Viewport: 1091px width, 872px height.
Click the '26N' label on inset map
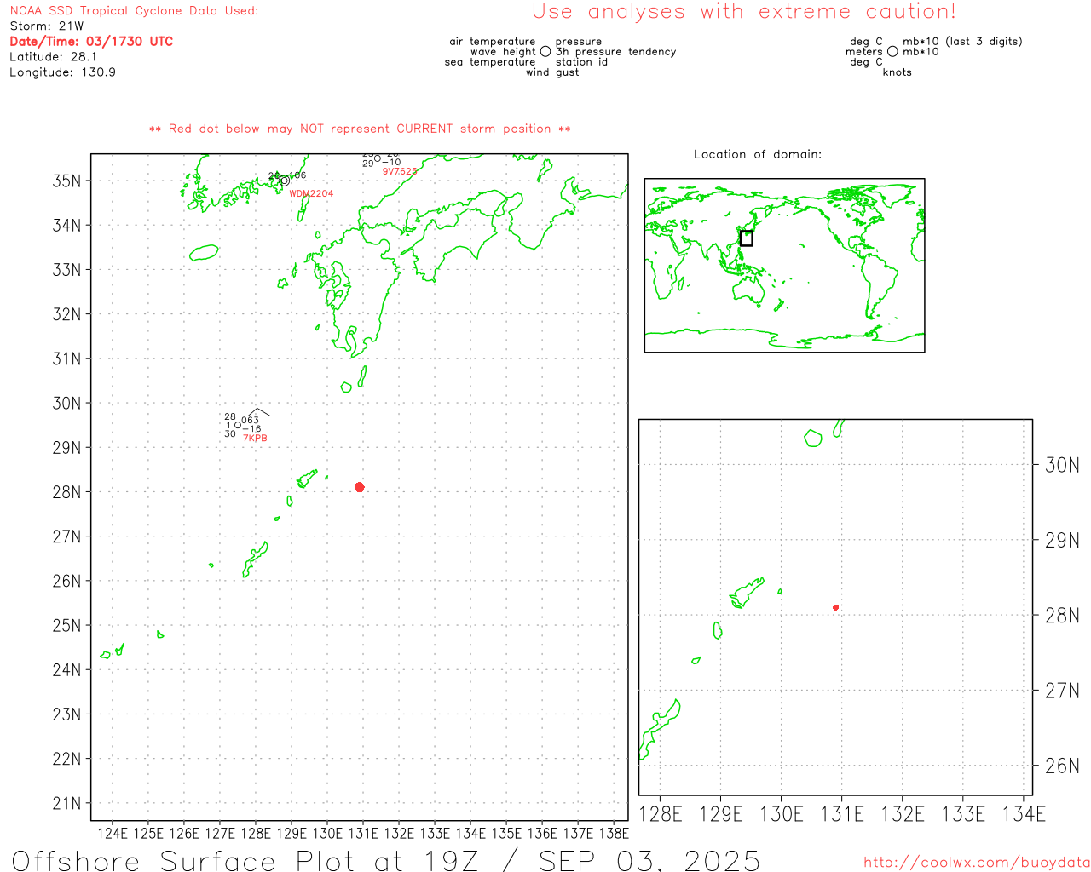[x=1062, y=766]
